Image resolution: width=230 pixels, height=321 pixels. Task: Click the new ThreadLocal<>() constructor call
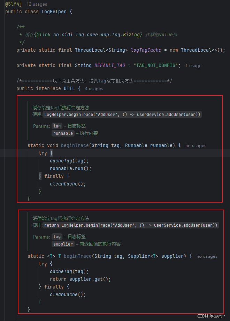click(x=197, y=50)
